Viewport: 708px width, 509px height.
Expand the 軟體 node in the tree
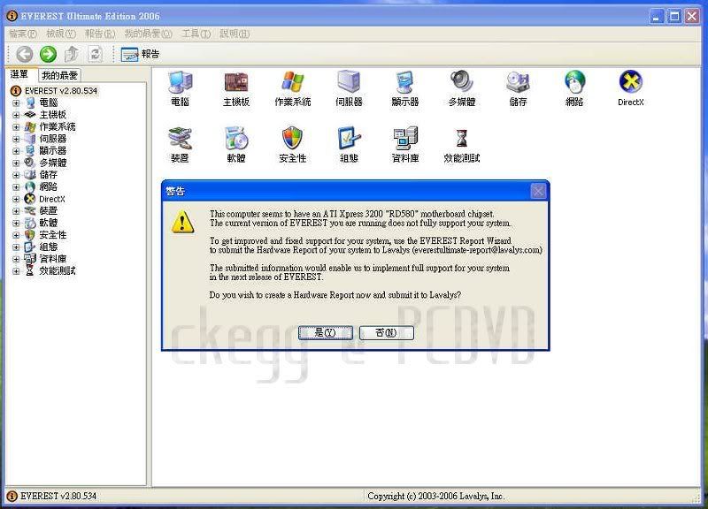[x=16, y=224]
